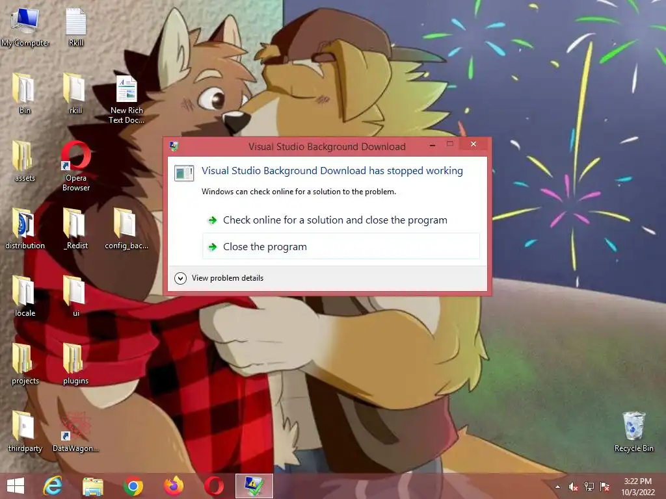
Task: Click 'Windows can check online' message text
Action: 299,192
